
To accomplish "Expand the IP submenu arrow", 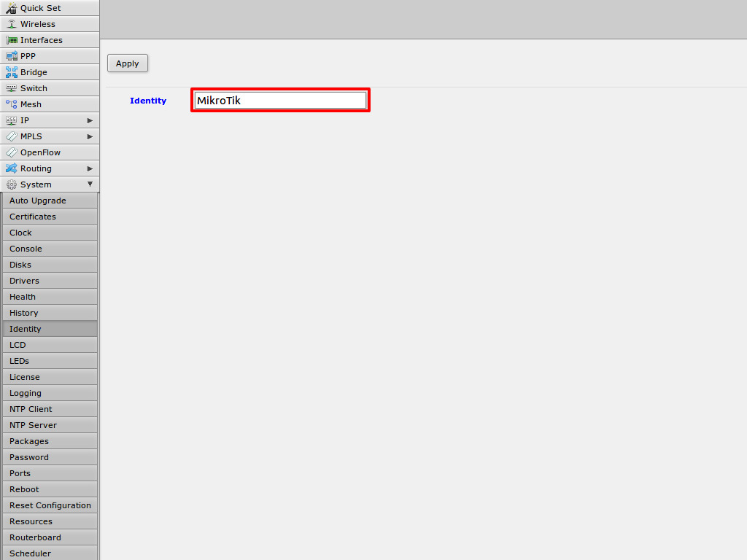I will coord(90,120).
